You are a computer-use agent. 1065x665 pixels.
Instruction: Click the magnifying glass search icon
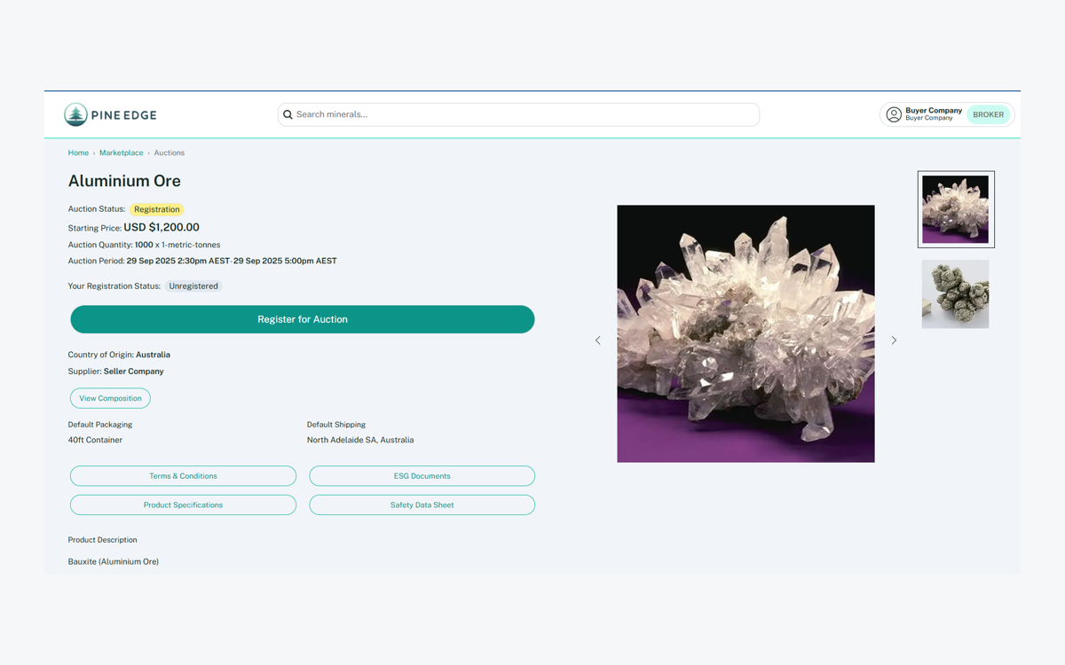pyautogui.click(x=288, y=114)
